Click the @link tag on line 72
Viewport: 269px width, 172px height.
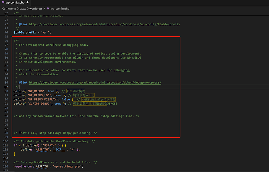[23, 24]
